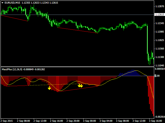Select the -0.002816 indicator scale value

[x=160, y=117]
